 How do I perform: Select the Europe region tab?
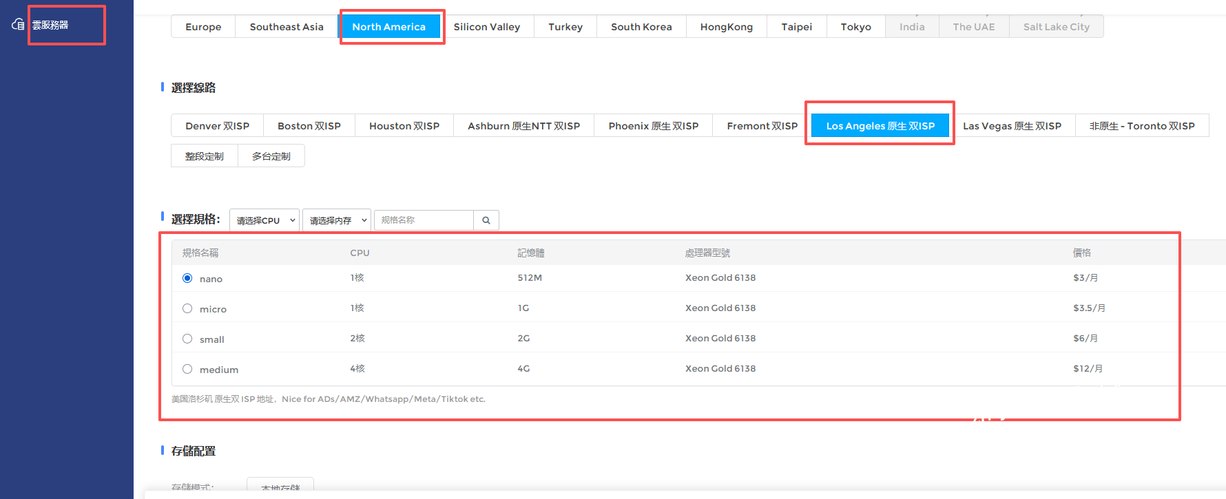(x=203, y=27)
